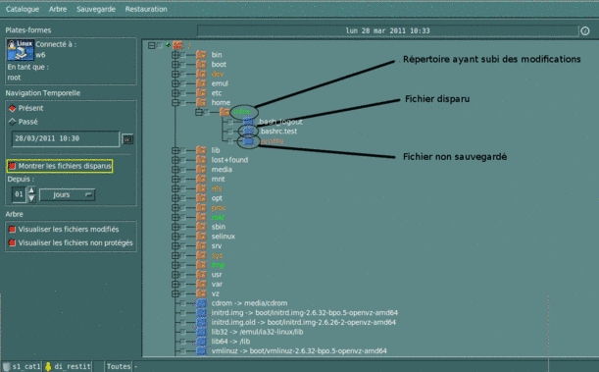Expand the dev folder
The width and height of the screenshot is (599, 372).
click(x=175, y=74)
